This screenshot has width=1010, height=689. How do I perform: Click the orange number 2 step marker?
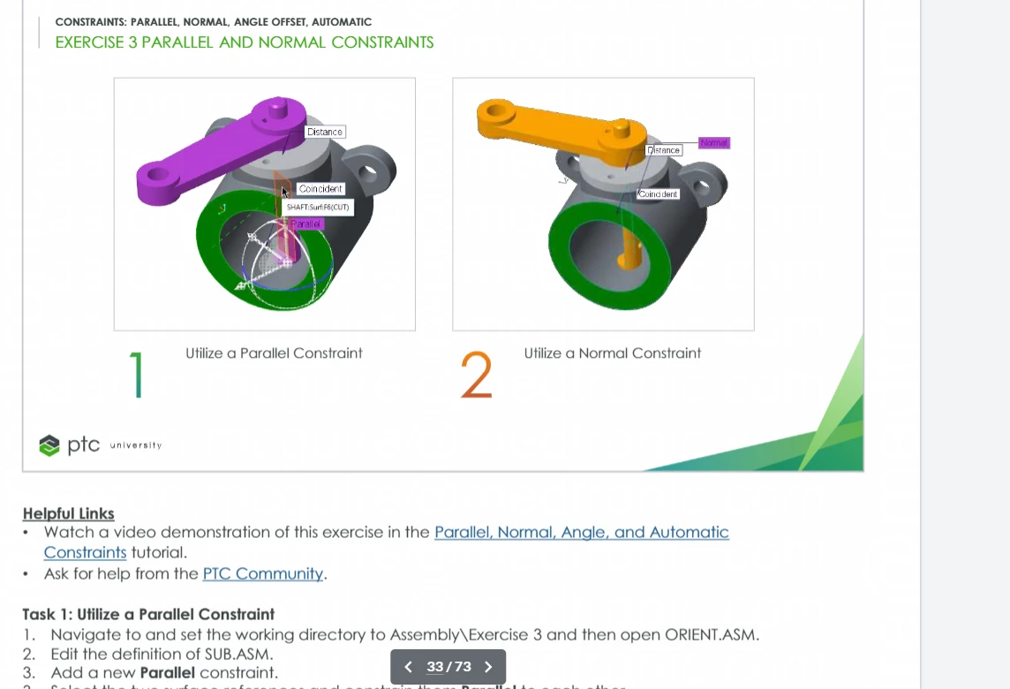(x=477, y=375)
